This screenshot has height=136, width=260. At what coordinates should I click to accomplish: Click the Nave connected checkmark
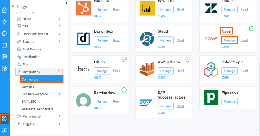251,28
